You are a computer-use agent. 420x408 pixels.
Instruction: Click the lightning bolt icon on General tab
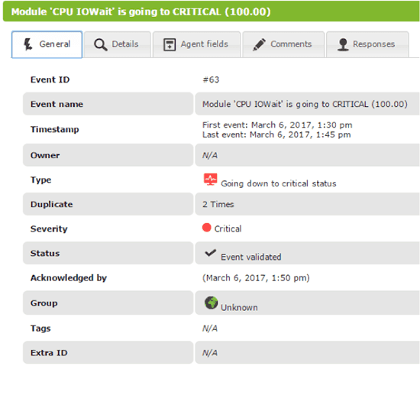(x=27, y=44)
